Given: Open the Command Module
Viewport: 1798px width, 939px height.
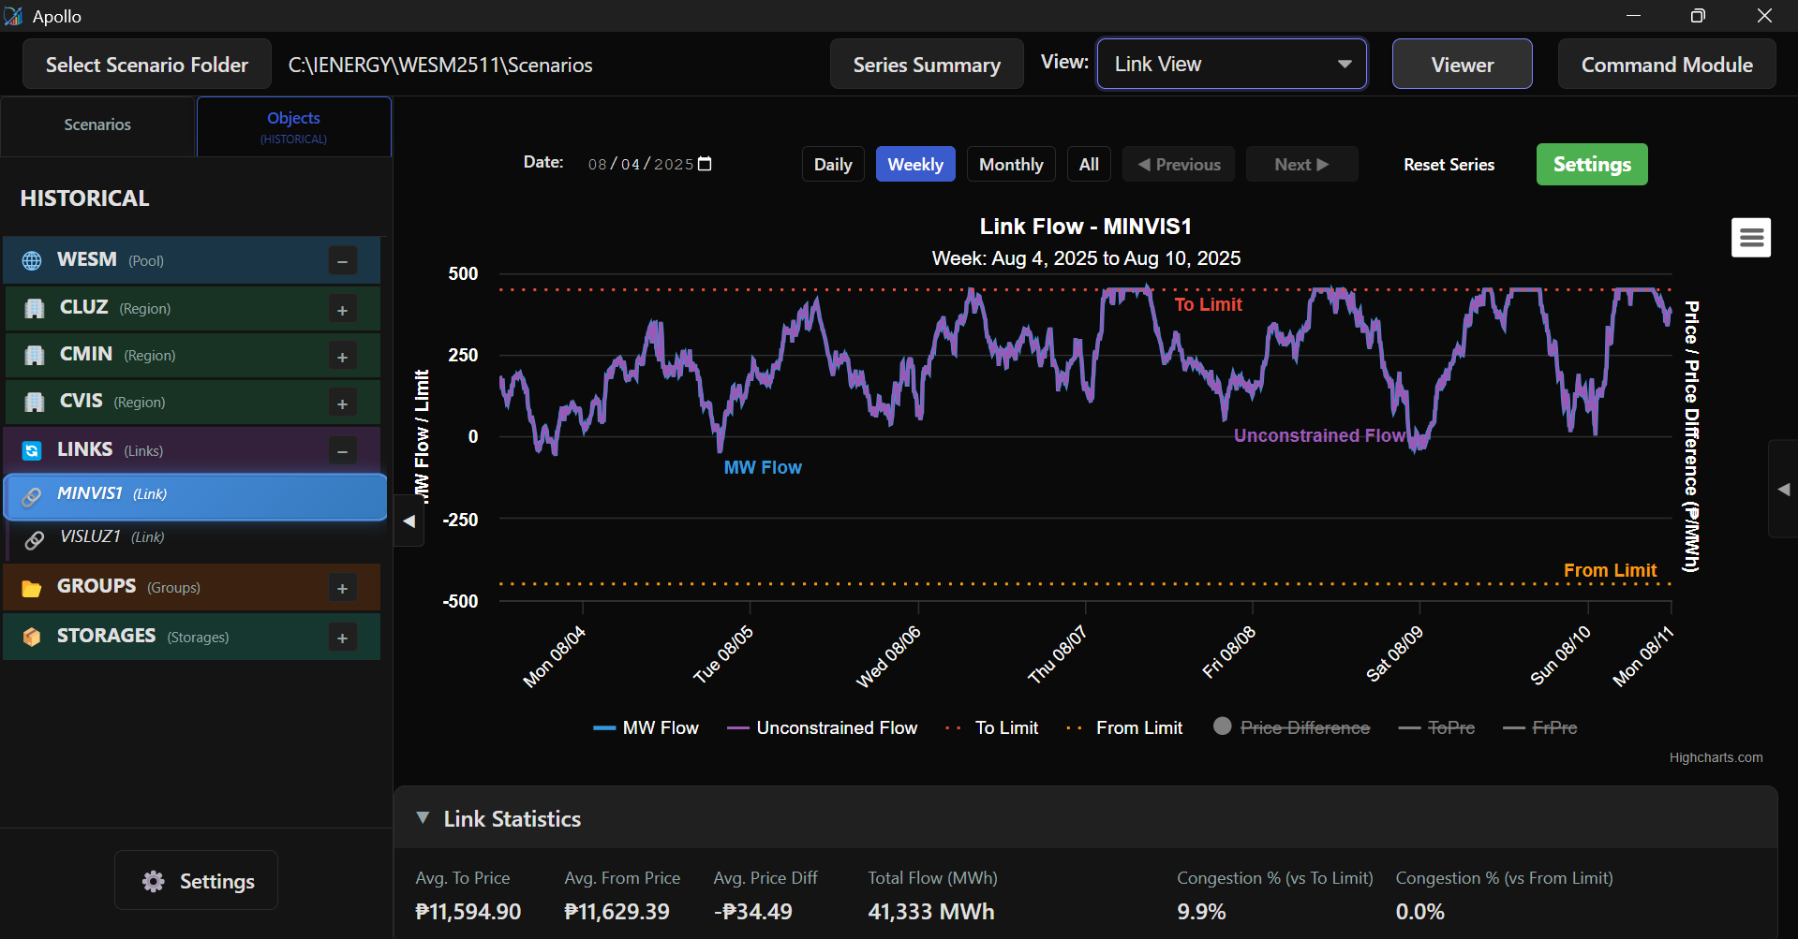Looking at the screenshot, I should click(x=1666, y=65).
